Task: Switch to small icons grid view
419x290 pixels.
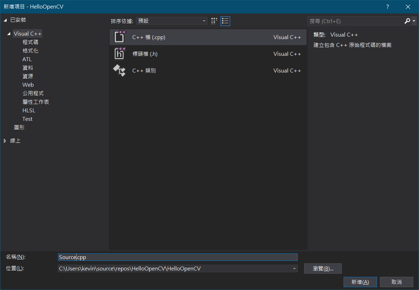Action: click(214, 21)
